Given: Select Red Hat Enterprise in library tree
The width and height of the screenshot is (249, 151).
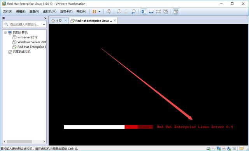Looking at the screenshot, I should tap(32, 47).
